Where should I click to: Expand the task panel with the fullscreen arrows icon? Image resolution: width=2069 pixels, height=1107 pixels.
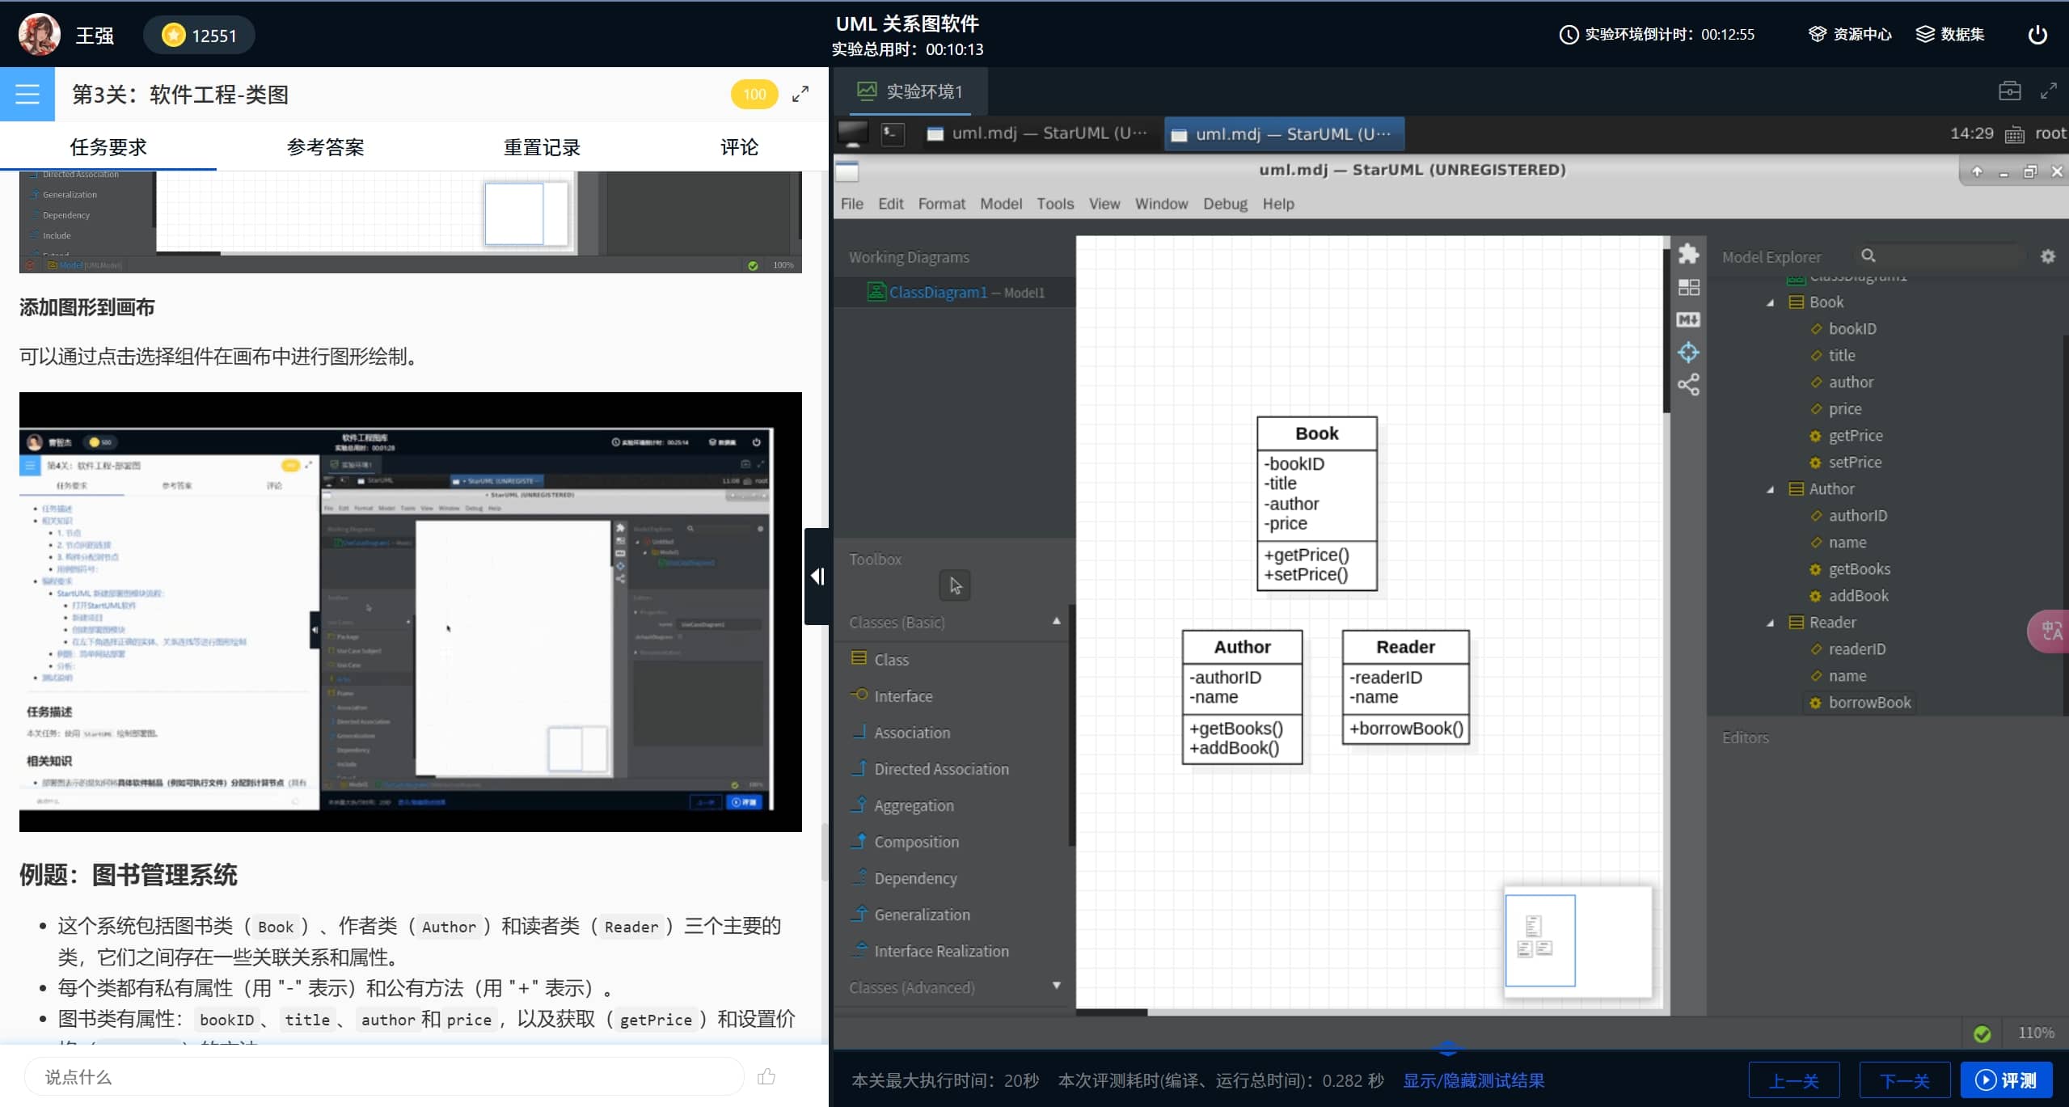(x=800, y=95)
